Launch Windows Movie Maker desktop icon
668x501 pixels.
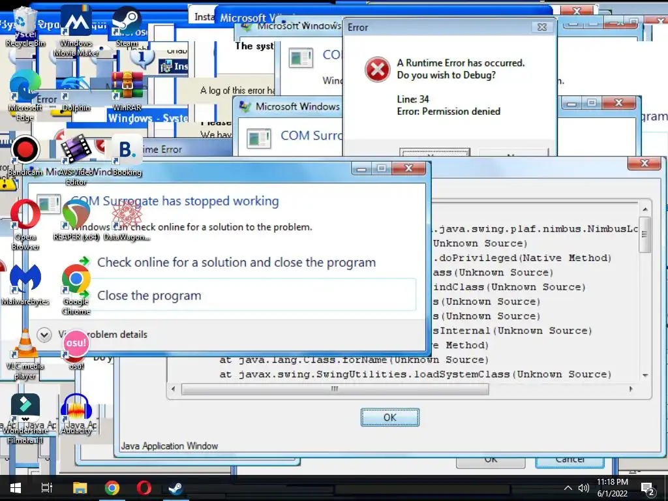[x=76, y=30]
